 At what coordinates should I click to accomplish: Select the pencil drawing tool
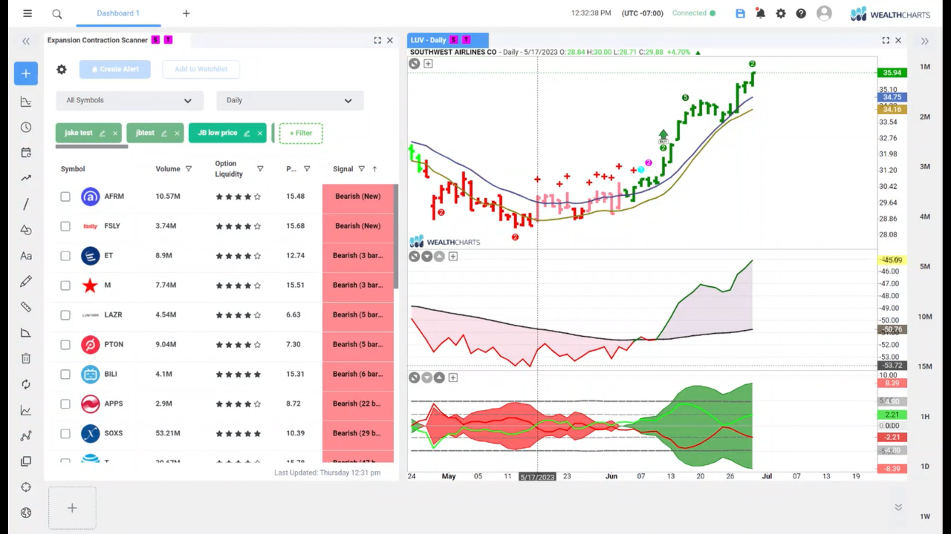(26, 281)
